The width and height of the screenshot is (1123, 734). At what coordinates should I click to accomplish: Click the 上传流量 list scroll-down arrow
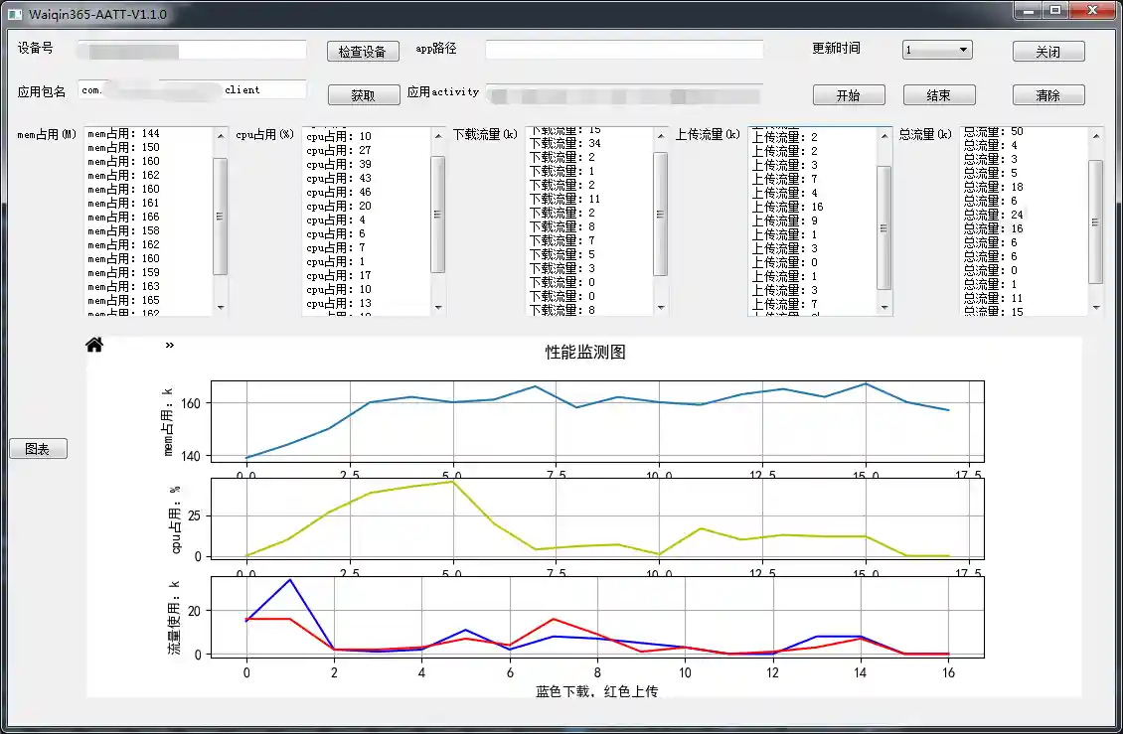(x=884, y=307)
